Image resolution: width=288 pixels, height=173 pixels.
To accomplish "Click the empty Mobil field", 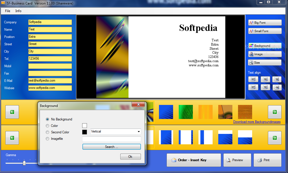I will click(x=50, y=66).
